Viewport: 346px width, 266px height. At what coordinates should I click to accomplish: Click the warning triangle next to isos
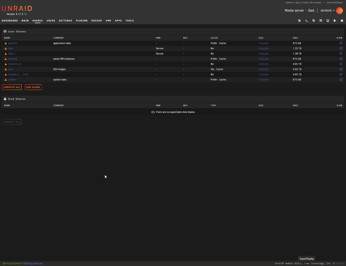tap(6, 69)
